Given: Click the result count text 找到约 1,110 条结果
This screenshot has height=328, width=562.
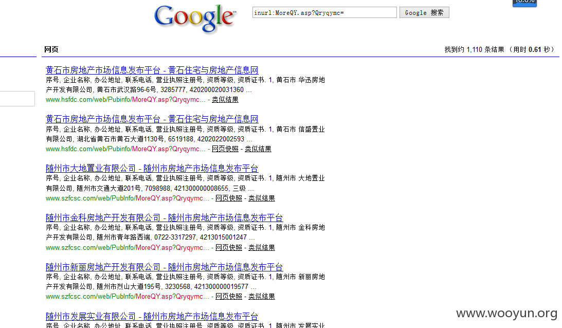Looking at the screenshot, I should [x=474, y=49].
